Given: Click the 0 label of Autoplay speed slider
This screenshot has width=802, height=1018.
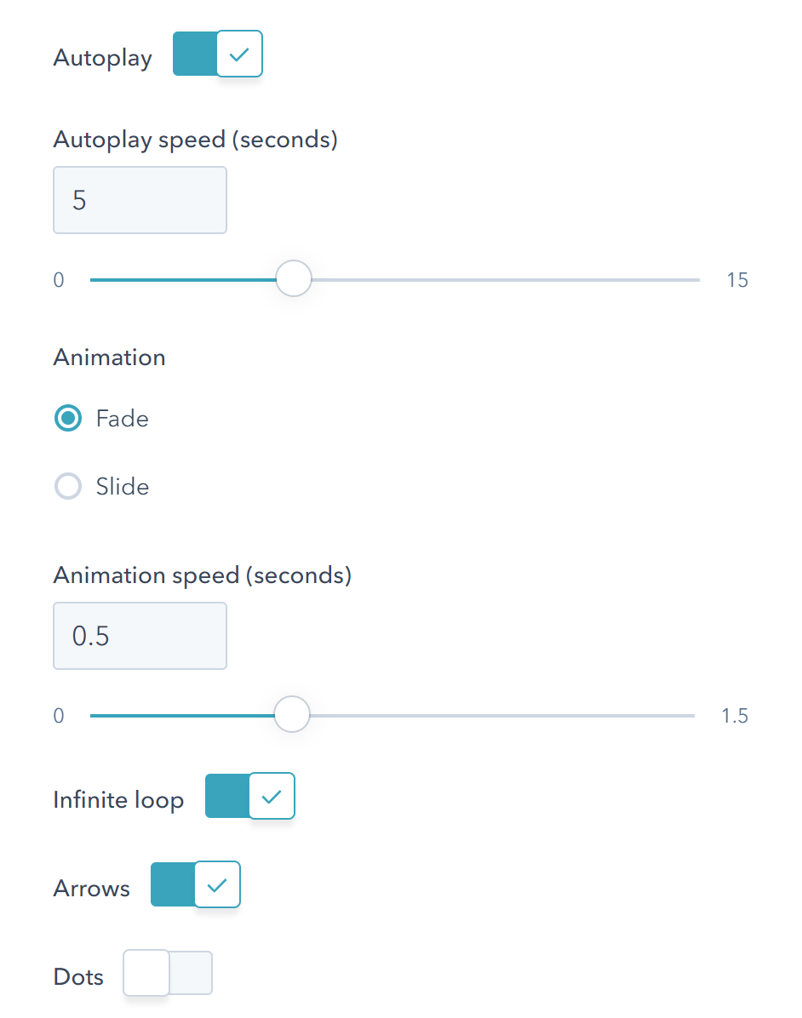Looking at the screenshot, I should coord(59,280).
